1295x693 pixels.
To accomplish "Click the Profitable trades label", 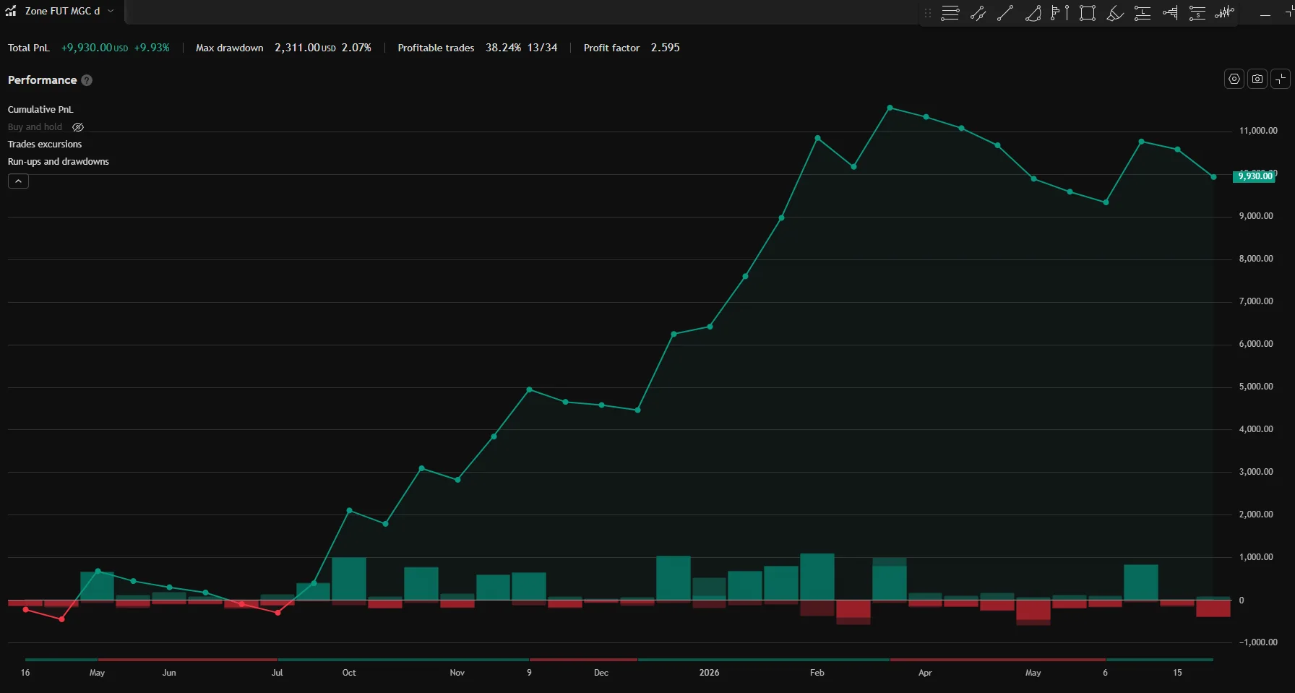I will tap(436, 48).
